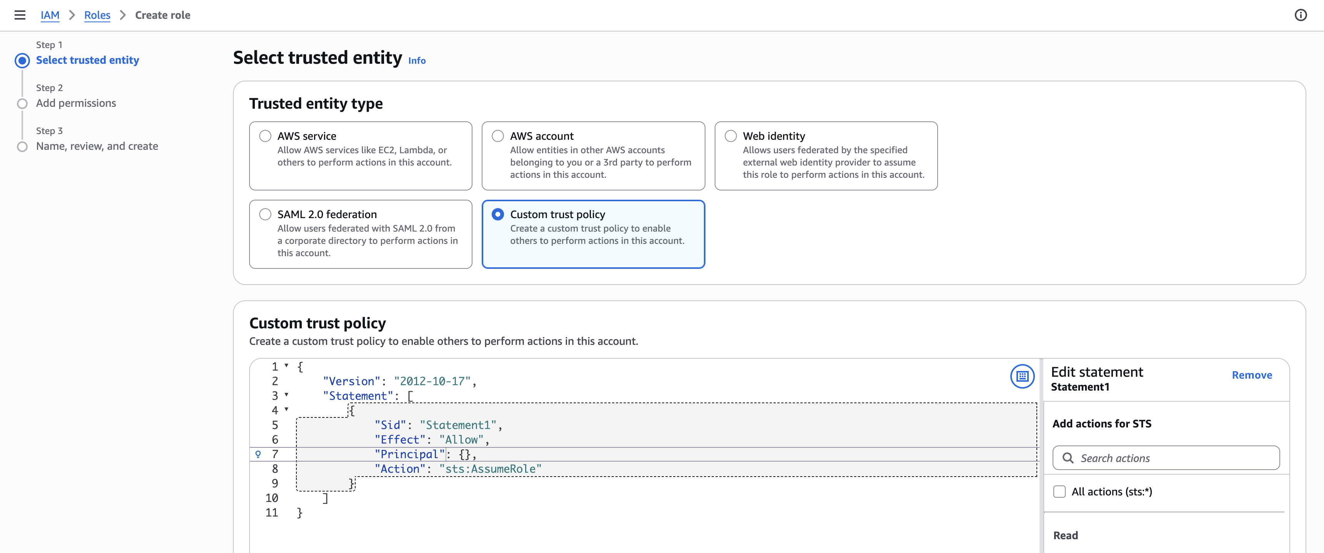The image size is (1324, 553).
Task: Go to Step 2 Add permissions
Action: coord(76,103)
